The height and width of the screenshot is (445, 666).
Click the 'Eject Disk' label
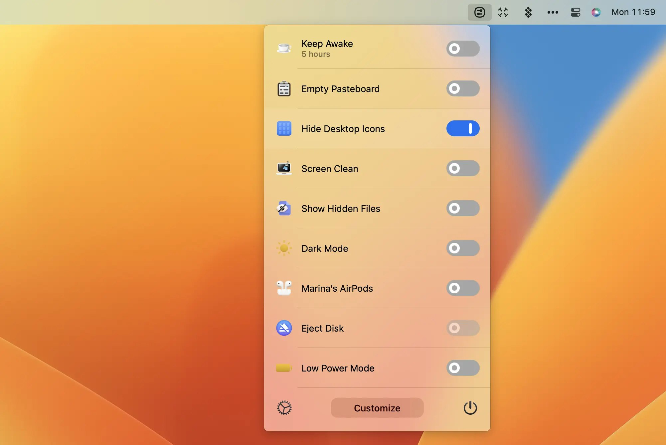(322, 328)
